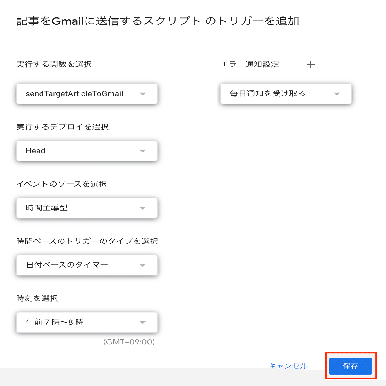Click the arrow on the sendTargetArticleToGmail dropdown

(143, 94)
